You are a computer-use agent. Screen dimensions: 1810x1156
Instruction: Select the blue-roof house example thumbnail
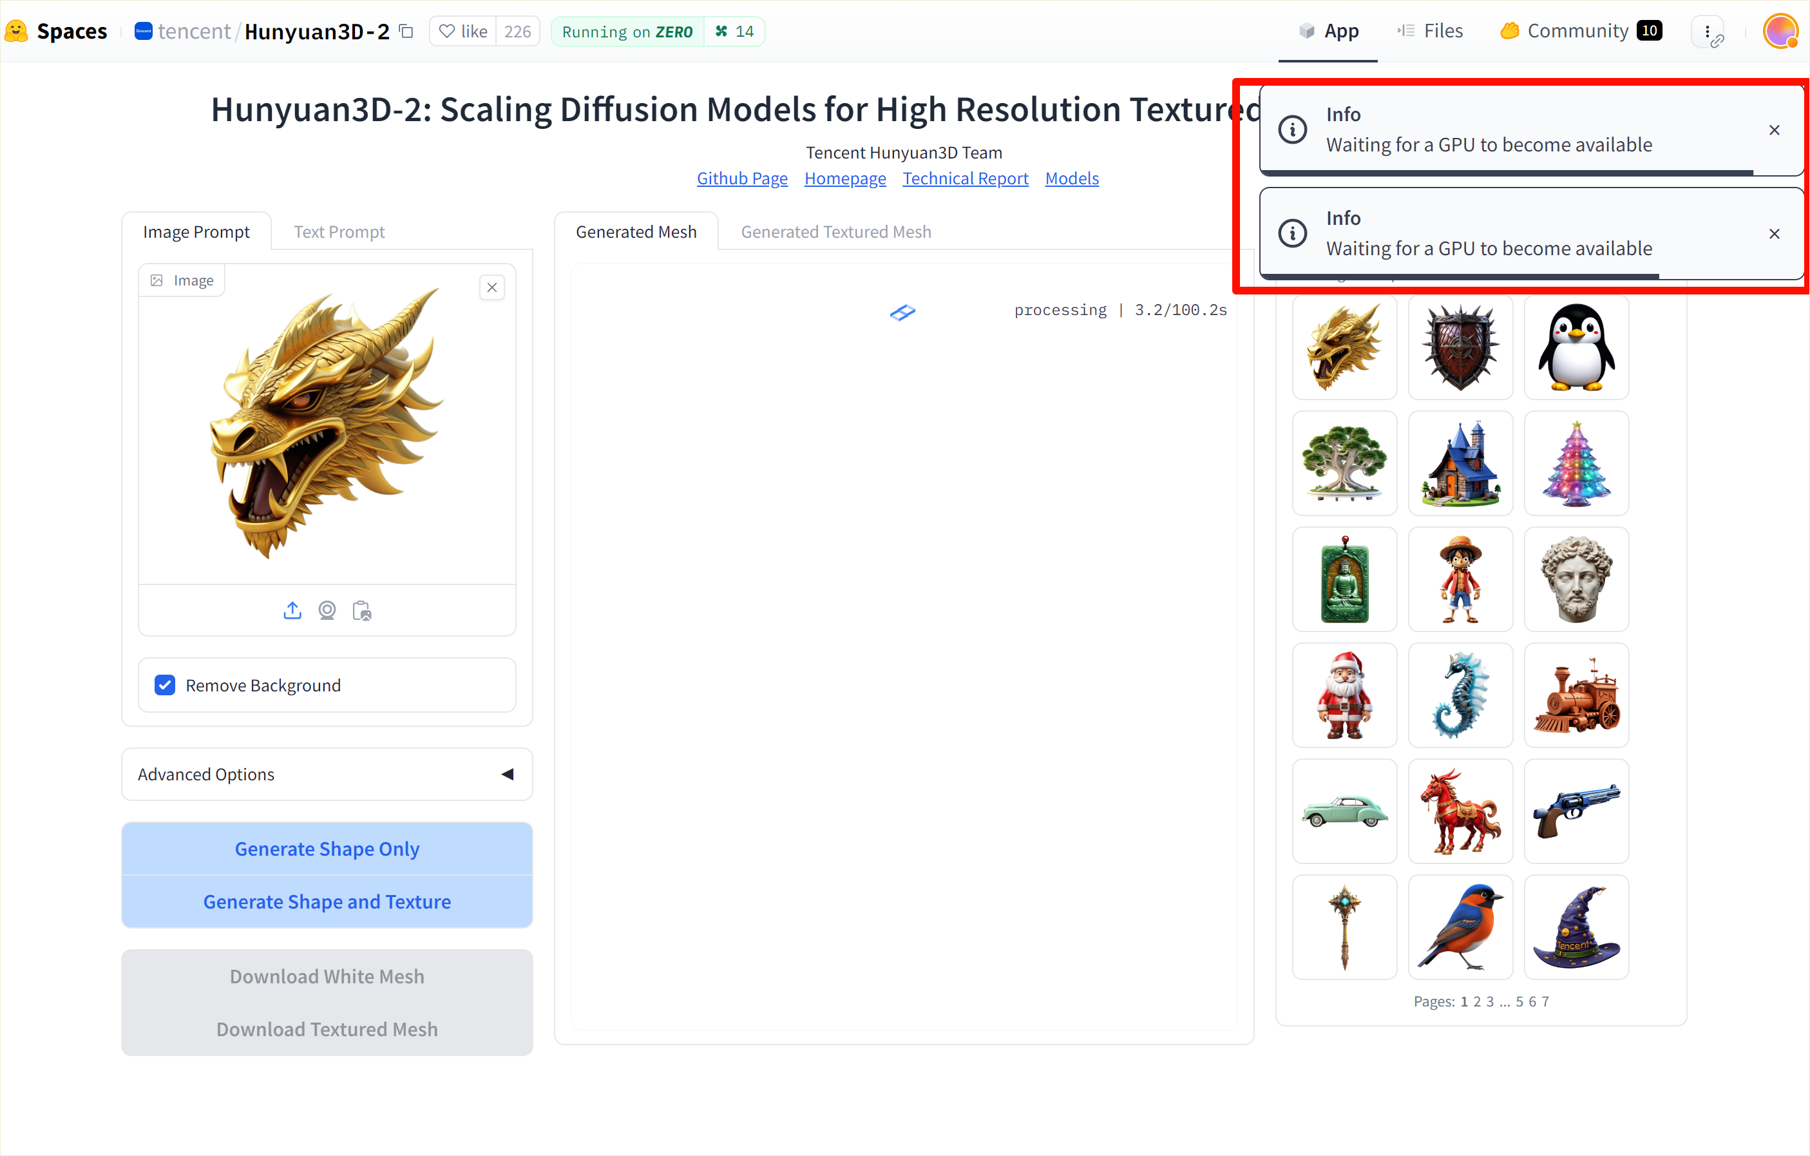[1460, 463]
